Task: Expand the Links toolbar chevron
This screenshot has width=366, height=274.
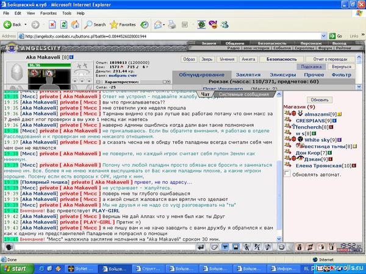Action: [x=363, y=35]
